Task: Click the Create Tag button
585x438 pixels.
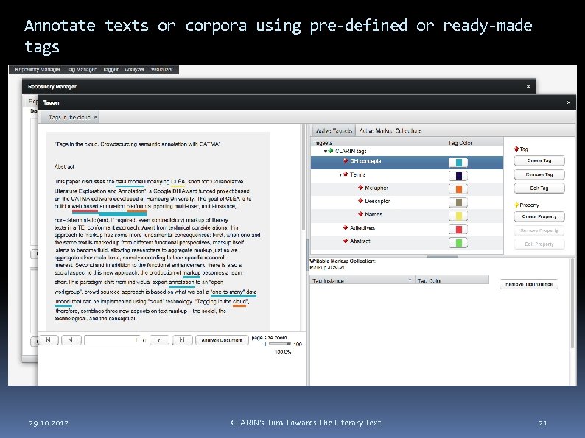Action: pyautogui.click(x=539, y=160)
